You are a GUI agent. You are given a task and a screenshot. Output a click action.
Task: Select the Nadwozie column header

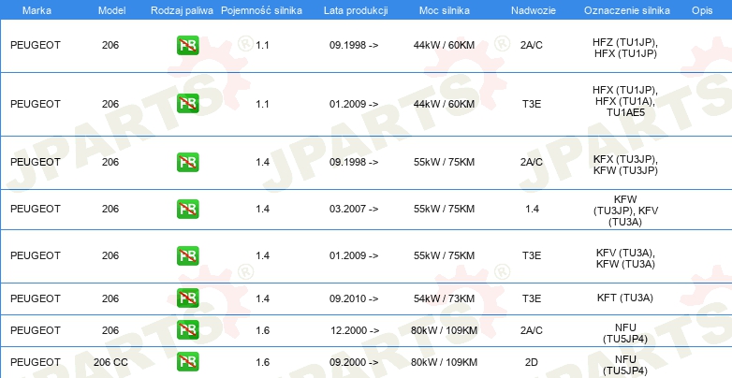[x=534, y=10]
